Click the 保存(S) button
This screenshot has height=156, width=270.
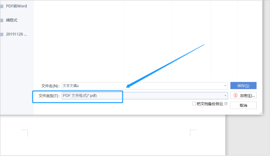(x=243, y=86)
